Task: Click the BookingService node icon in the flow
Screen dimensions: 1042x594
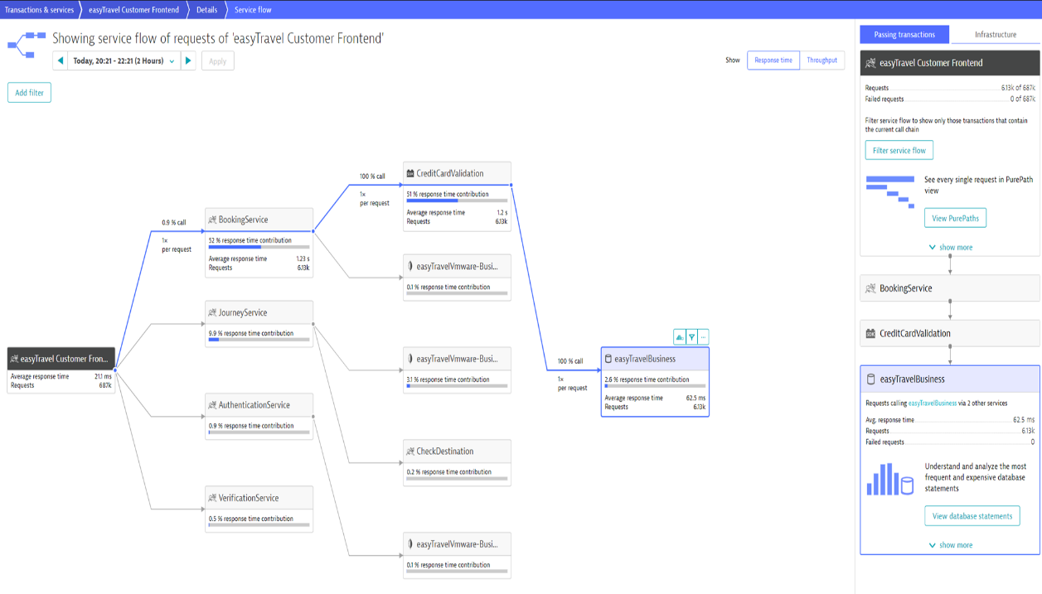Action: click(212, 220)
